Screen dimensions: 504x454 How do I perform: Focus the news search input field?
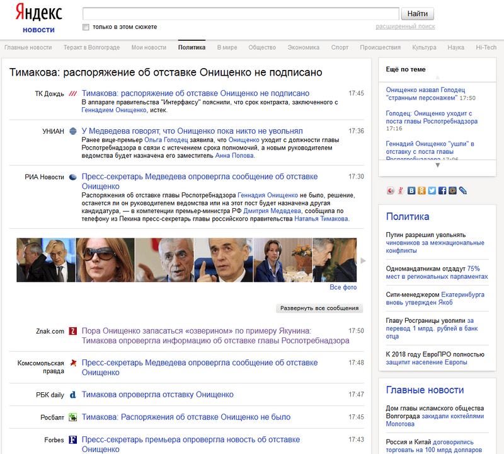click(x=241, y=14)
